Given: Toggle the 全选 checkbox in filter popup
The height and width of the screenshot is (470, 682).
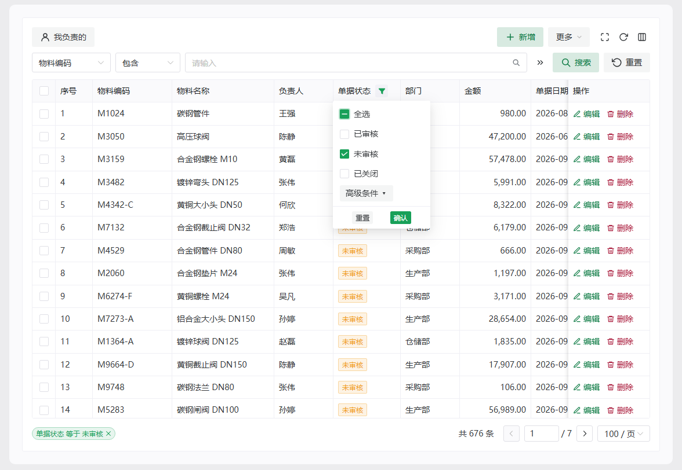Looking at the screenshot, I should pyautogui.click(x=344, y=114).
